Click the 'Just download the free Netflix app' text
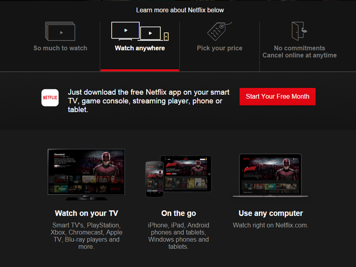The width and height of the screenshot is (356, 267). [149, 101]
